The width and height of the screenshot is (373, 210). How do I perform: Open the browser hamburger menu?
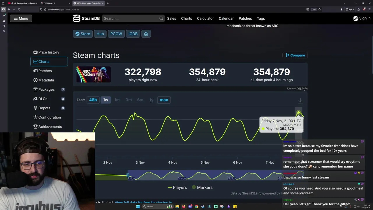(370, 9)
